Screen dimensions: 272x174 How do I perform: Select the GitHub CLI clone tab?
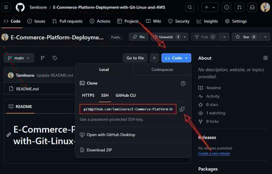coord(125,95)
